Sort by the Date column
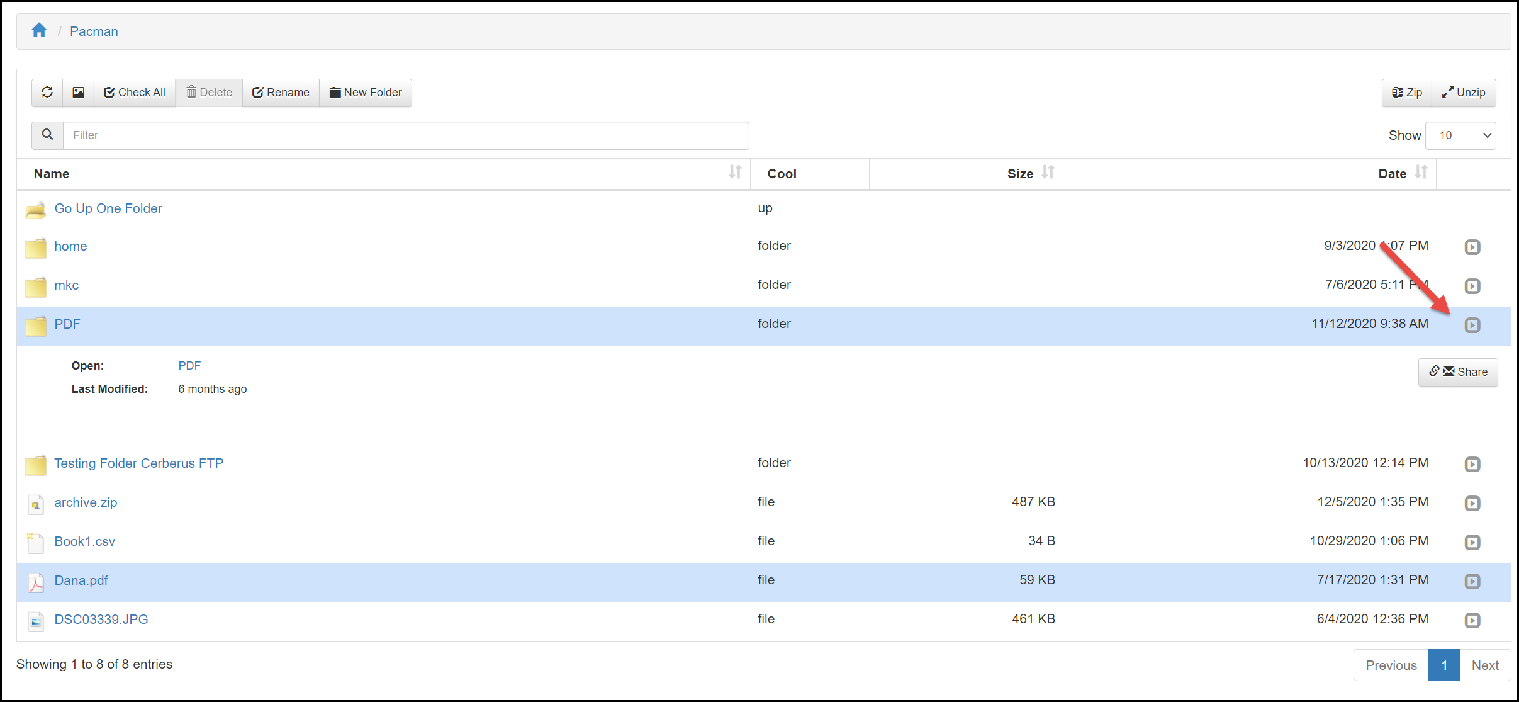This screenshot has height=702, width=1519. click(1250, 174)
